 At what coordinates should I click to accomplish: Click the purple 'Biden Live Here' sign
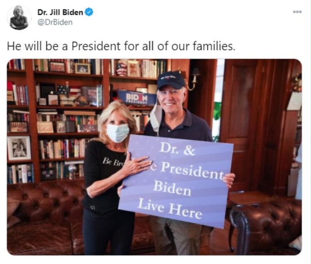point(176,181)
